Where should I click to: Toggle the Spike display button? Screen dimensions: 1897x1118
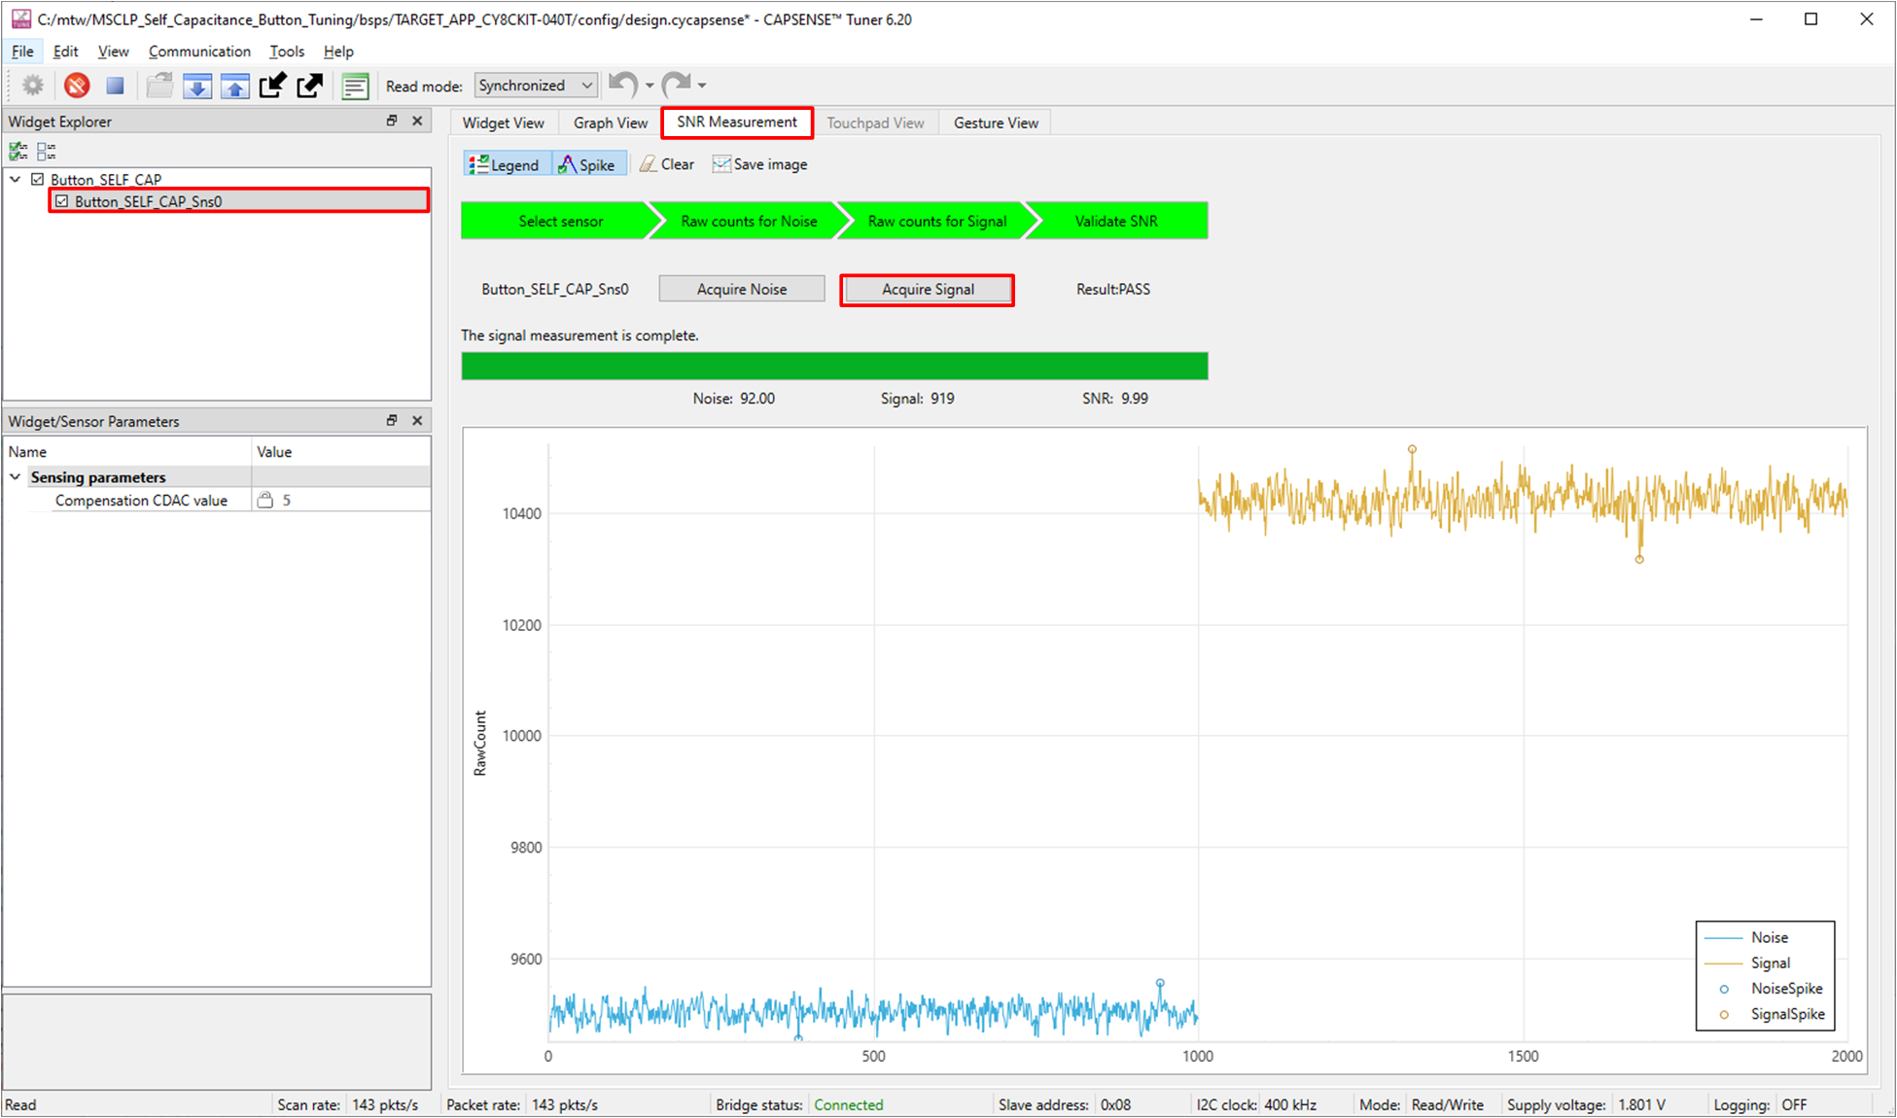point(590,164)
